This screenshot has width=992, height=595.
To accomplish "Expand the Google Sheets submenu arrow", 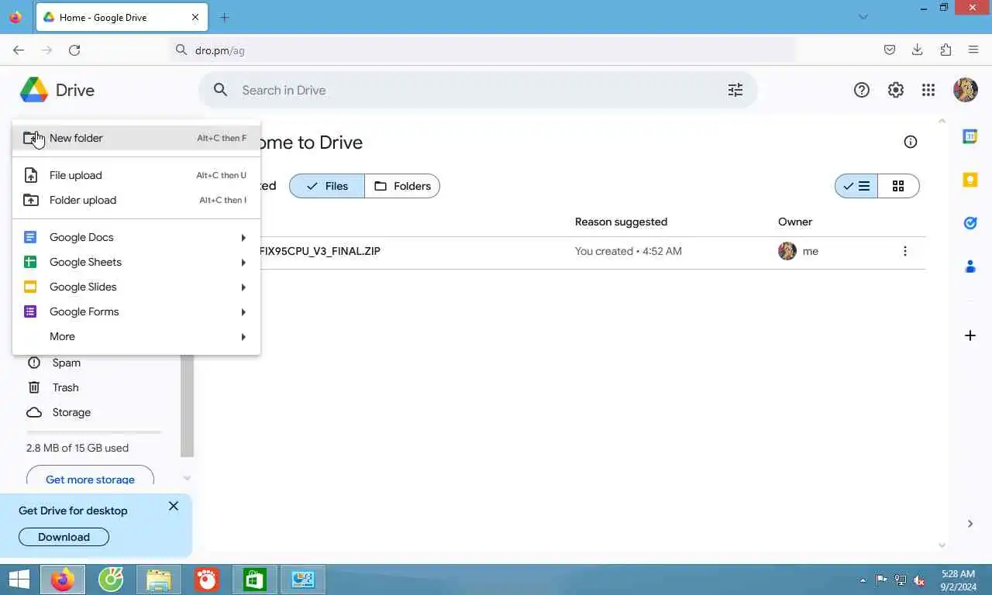I will click(243, 262).
